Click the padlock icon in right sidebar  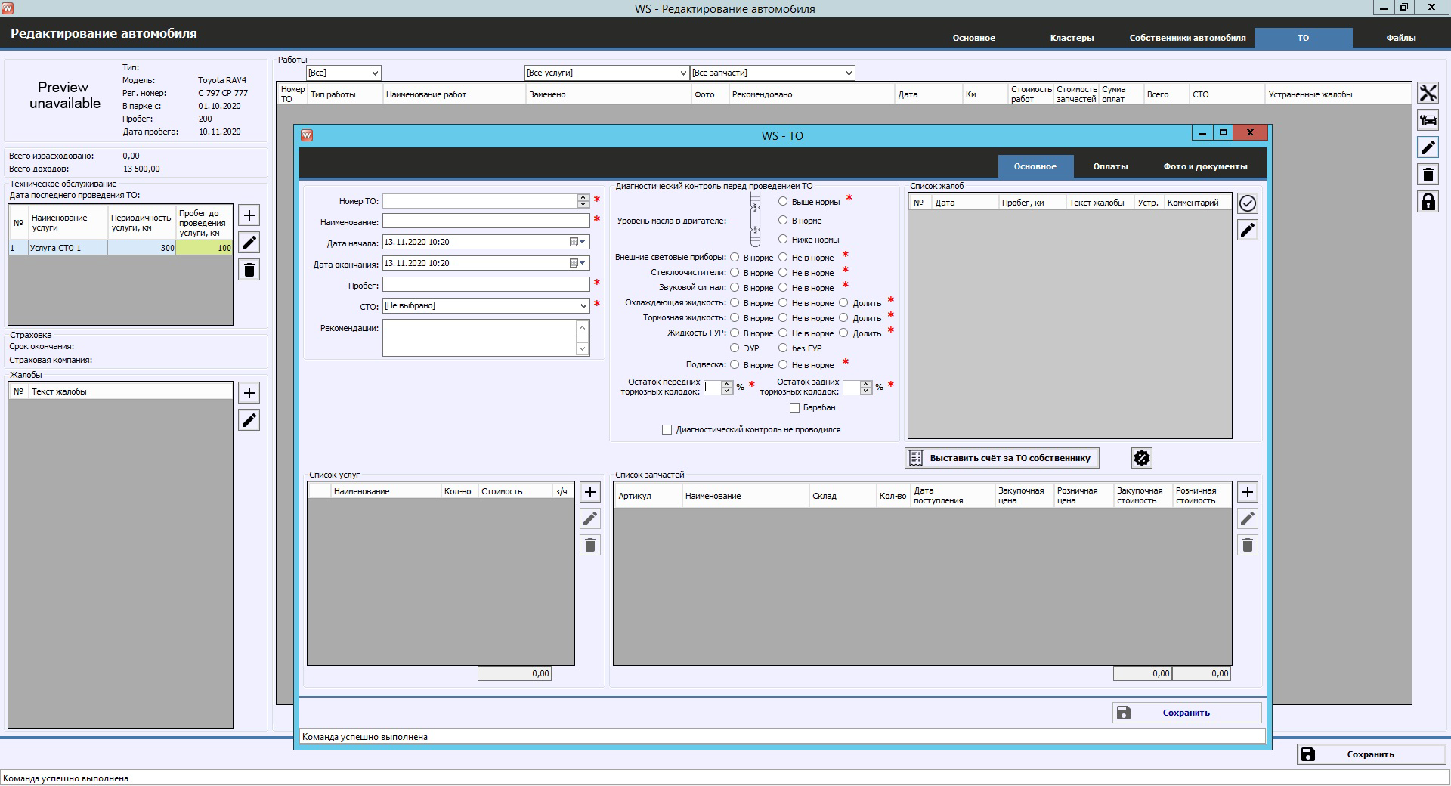pos(1428,202)
